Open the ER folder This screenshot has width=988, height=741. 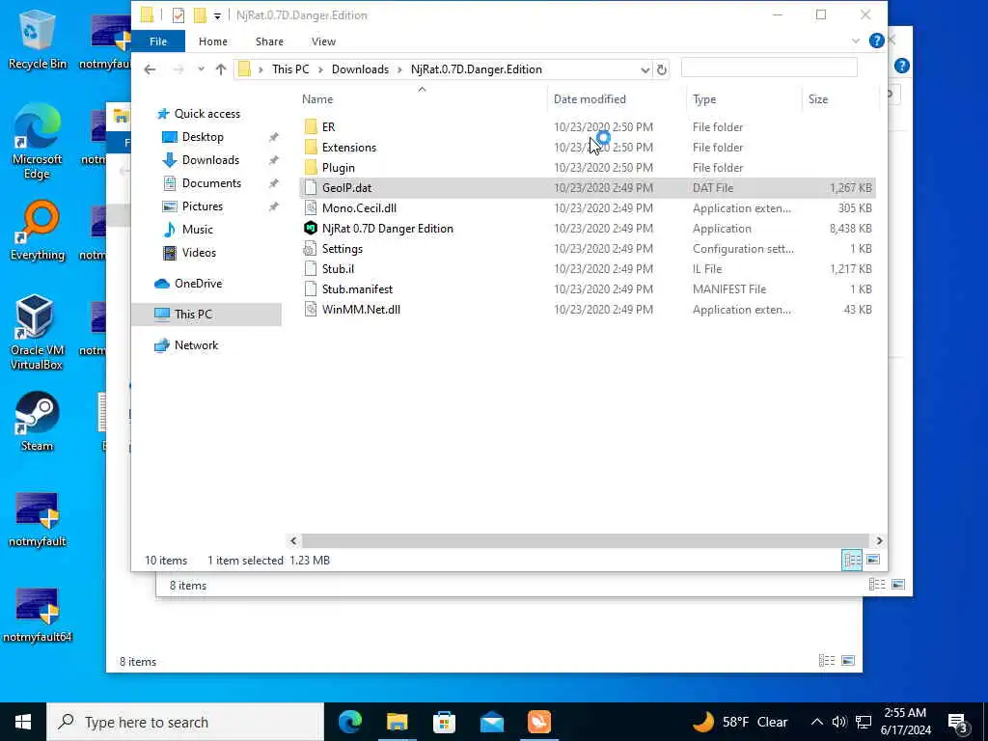328,127
